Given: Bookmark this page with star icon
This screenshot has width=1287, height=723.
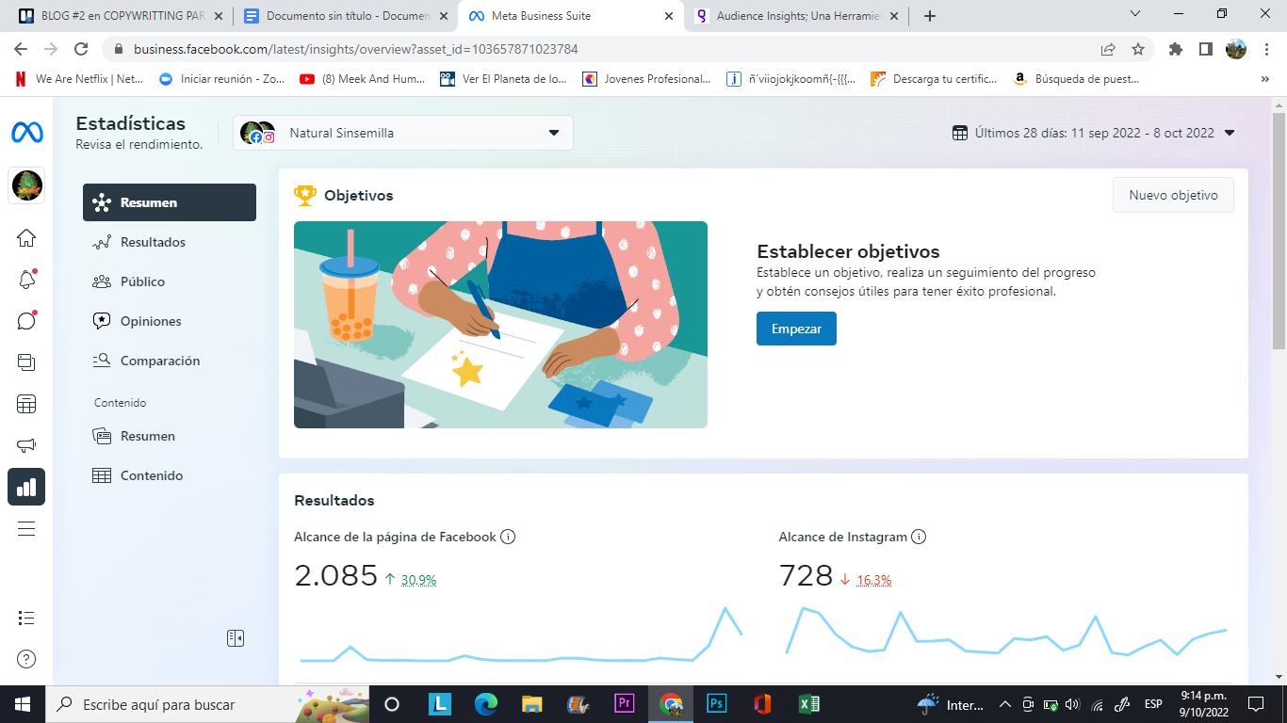Looking at the screenshot, I should tap(1138, 49).
